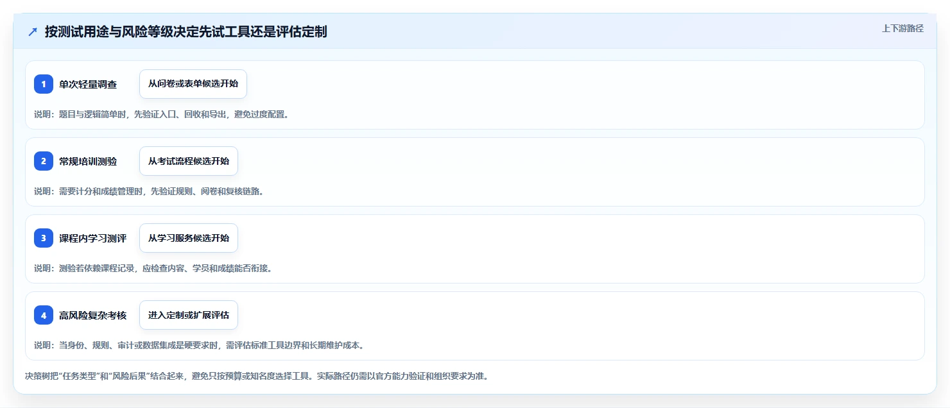Click the 从问卷或表单候选开始 button

coord(193,84)
